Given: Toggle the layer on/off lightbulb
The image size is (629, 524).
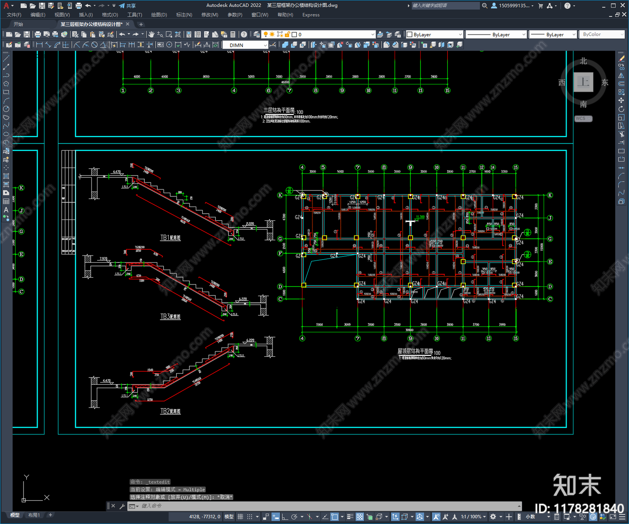Looking at the screenshot, I should (x=266, y=35).
